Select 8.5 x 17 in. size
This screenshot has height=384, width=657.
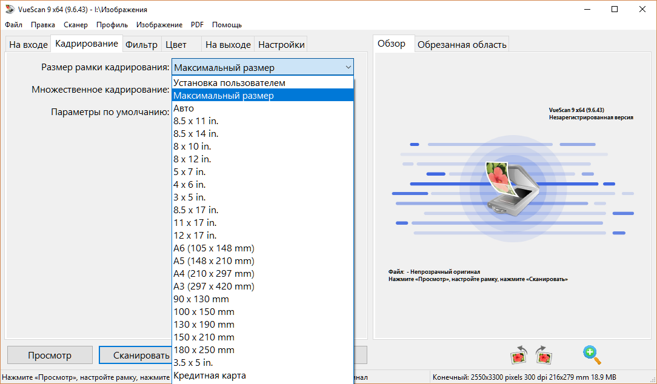262,210
